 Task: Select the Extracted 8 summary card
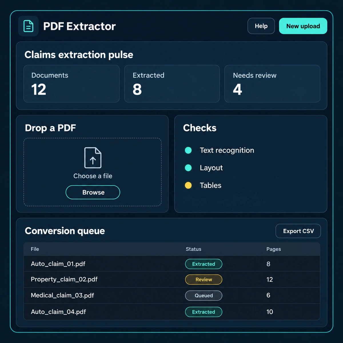click(172, 84)
